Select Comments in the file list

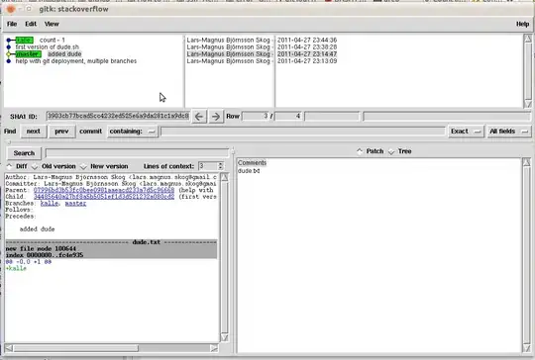(252, 163)
